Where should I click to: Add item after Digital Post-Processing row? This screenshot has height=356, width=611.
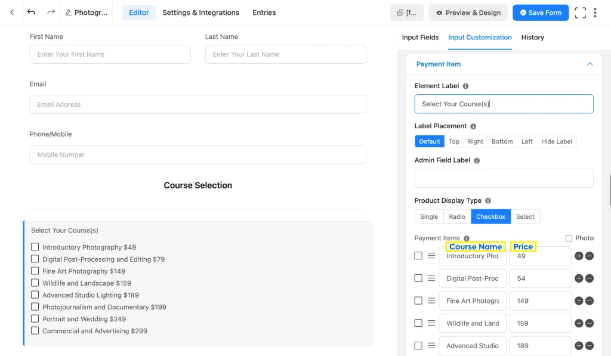pos(579,278)
